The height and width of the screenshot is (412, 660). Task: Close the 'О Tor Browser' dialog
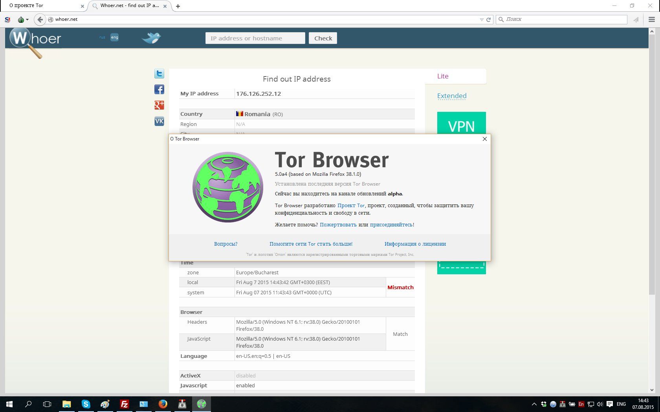(x=485, y=139)
